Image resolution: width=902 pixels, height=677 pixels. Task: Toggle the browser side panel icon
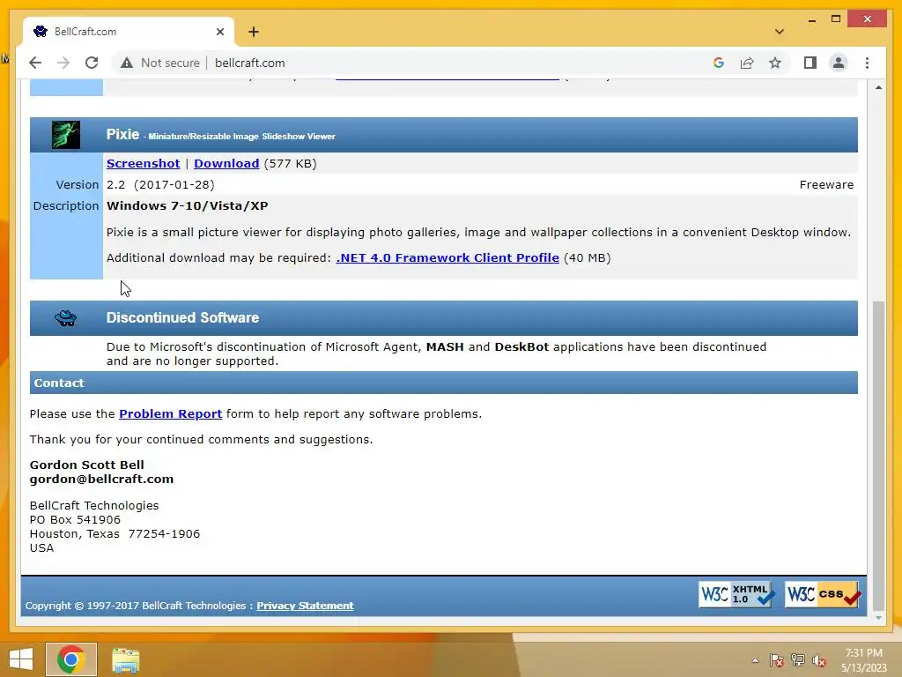coord(810,63)
